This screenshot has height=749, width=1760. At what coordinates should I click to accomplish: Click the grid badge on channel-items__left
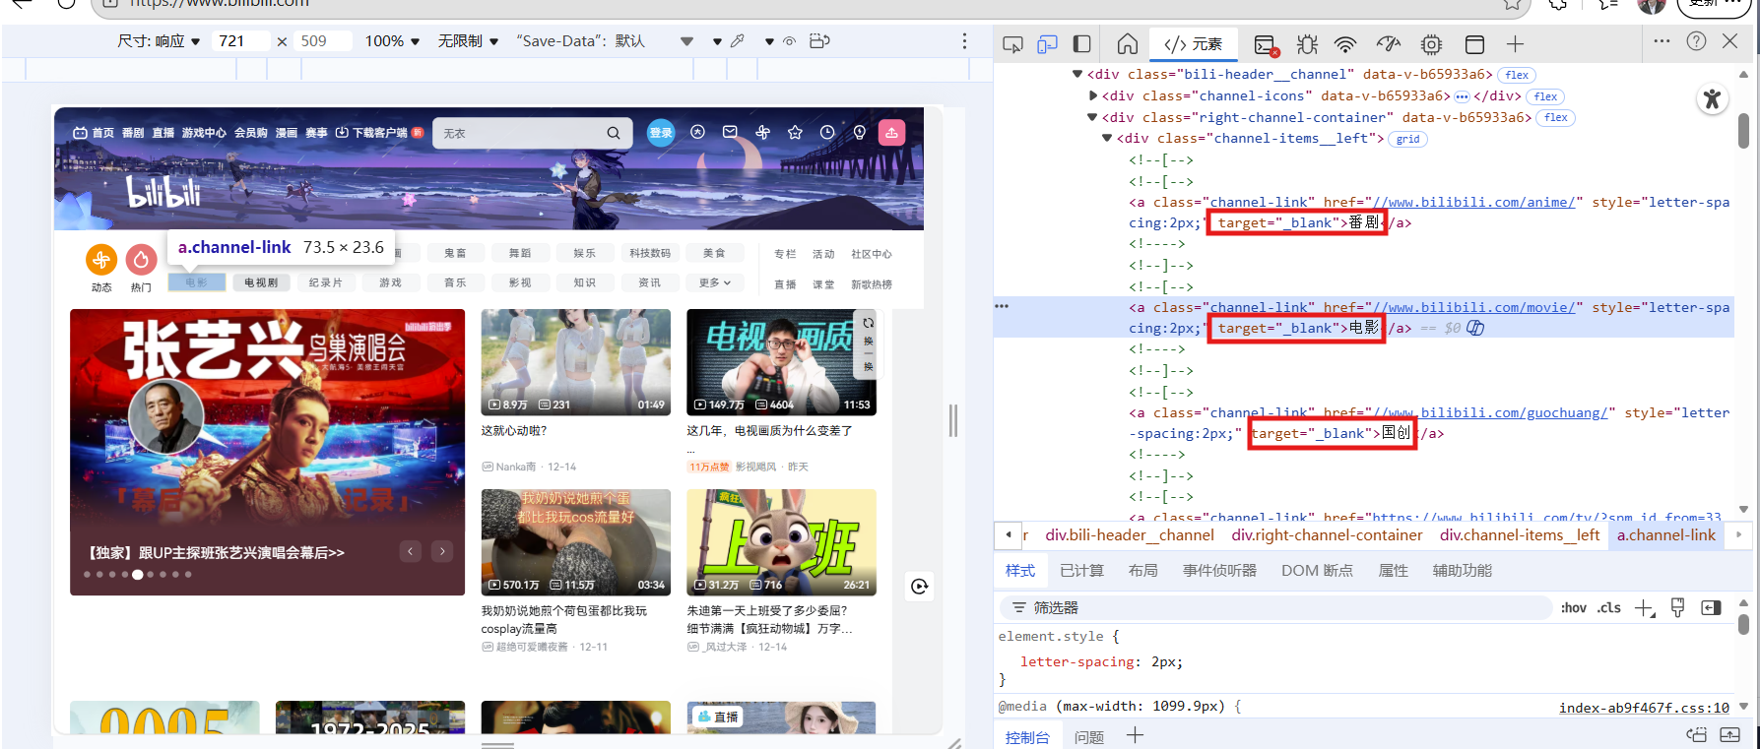[x=1407, y=140]
